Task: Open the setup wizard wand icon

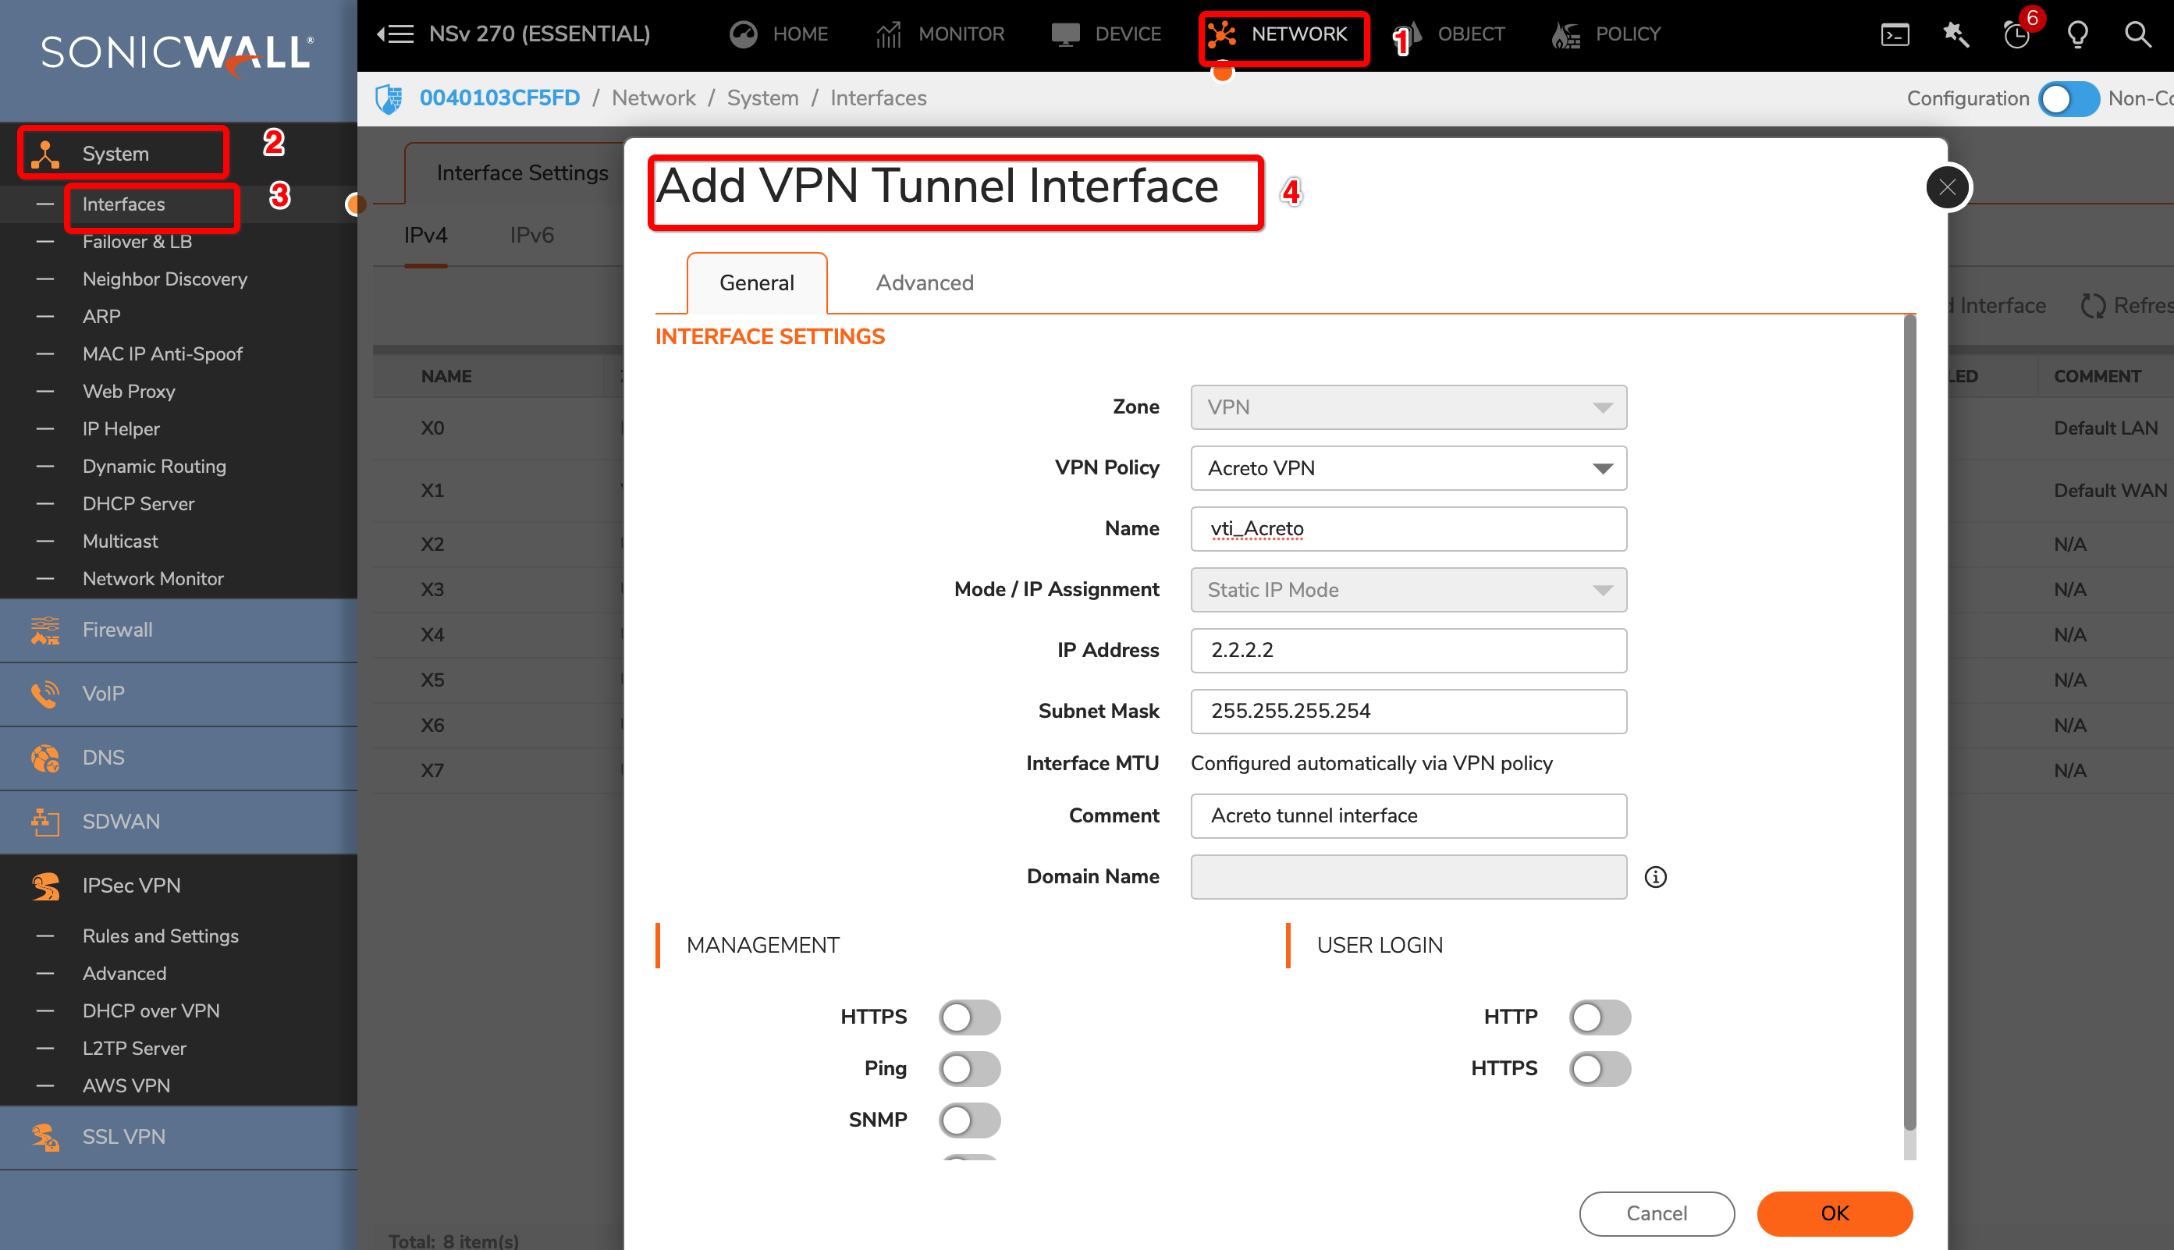Action: tap(1956, 34)
